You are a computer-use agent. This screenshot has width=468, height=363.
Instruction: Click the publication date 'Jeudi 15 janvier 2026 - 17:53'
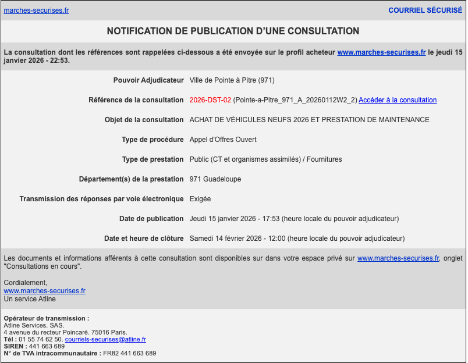point(235,219)
